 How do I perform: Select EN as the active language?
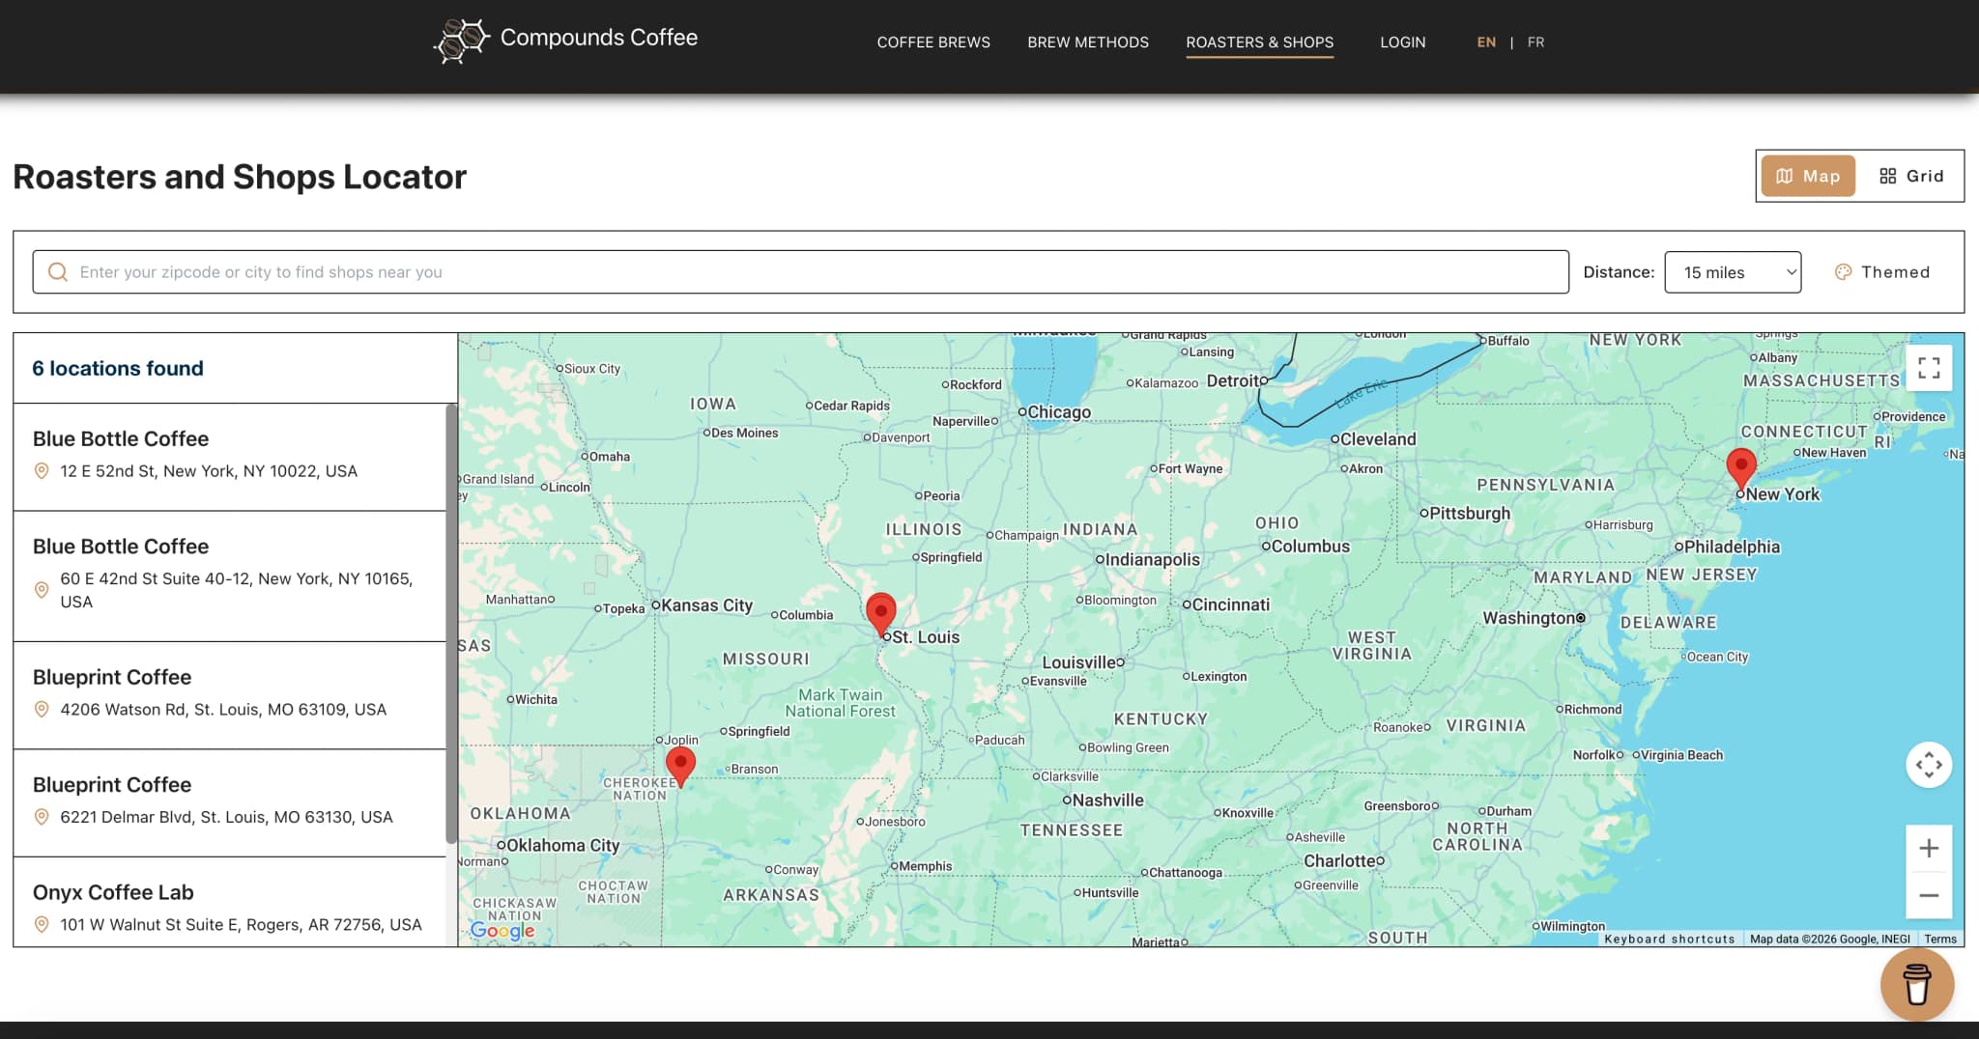(x=1486, y=42)
